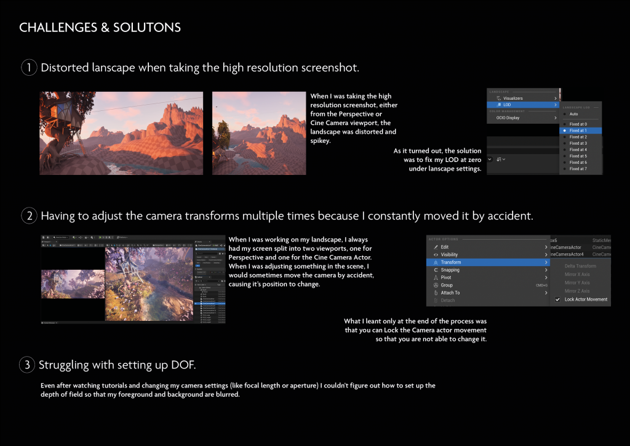The height and width of the screenshot is (446, 630).
Task: Select the Auto landscape LOD radio option
Action: pos(565,114)
